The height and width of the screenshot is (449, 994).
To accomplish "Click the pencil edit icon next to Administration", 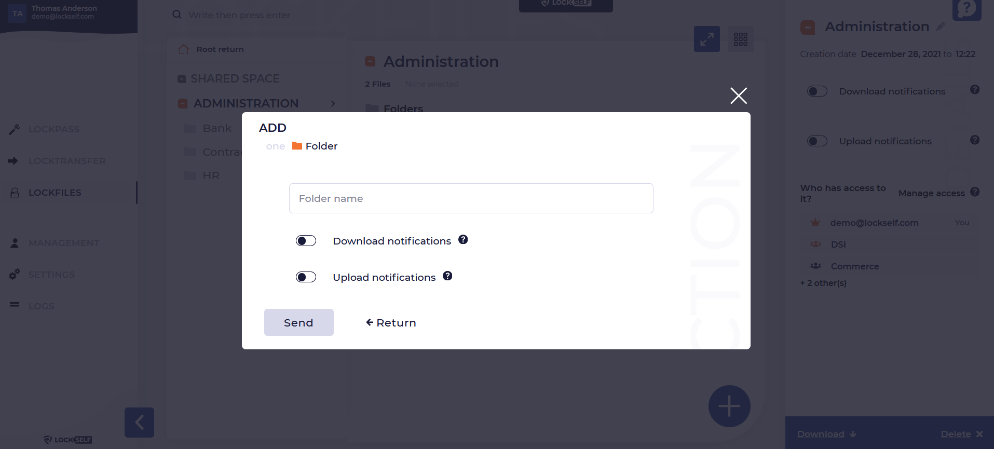I will (941, 26).
